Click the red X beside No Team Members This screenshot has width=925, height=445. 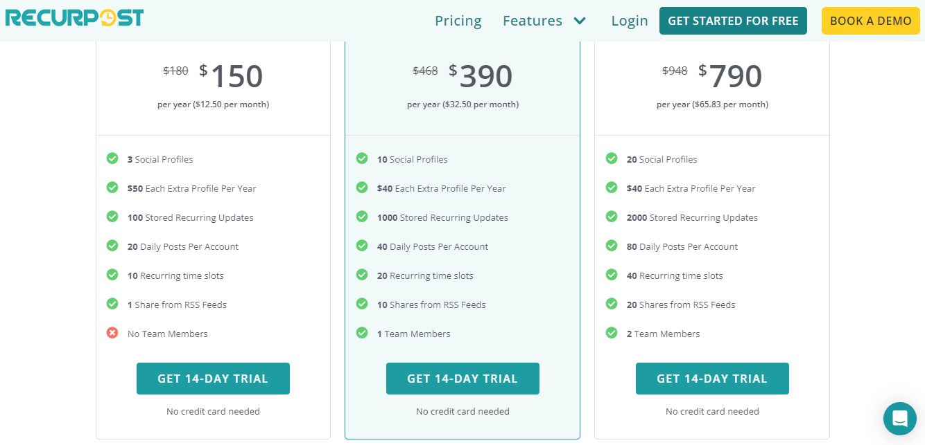112,333
